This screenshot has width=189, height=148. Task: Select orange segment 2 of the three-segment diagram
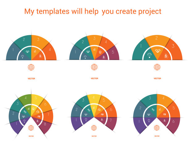[157, 39]
